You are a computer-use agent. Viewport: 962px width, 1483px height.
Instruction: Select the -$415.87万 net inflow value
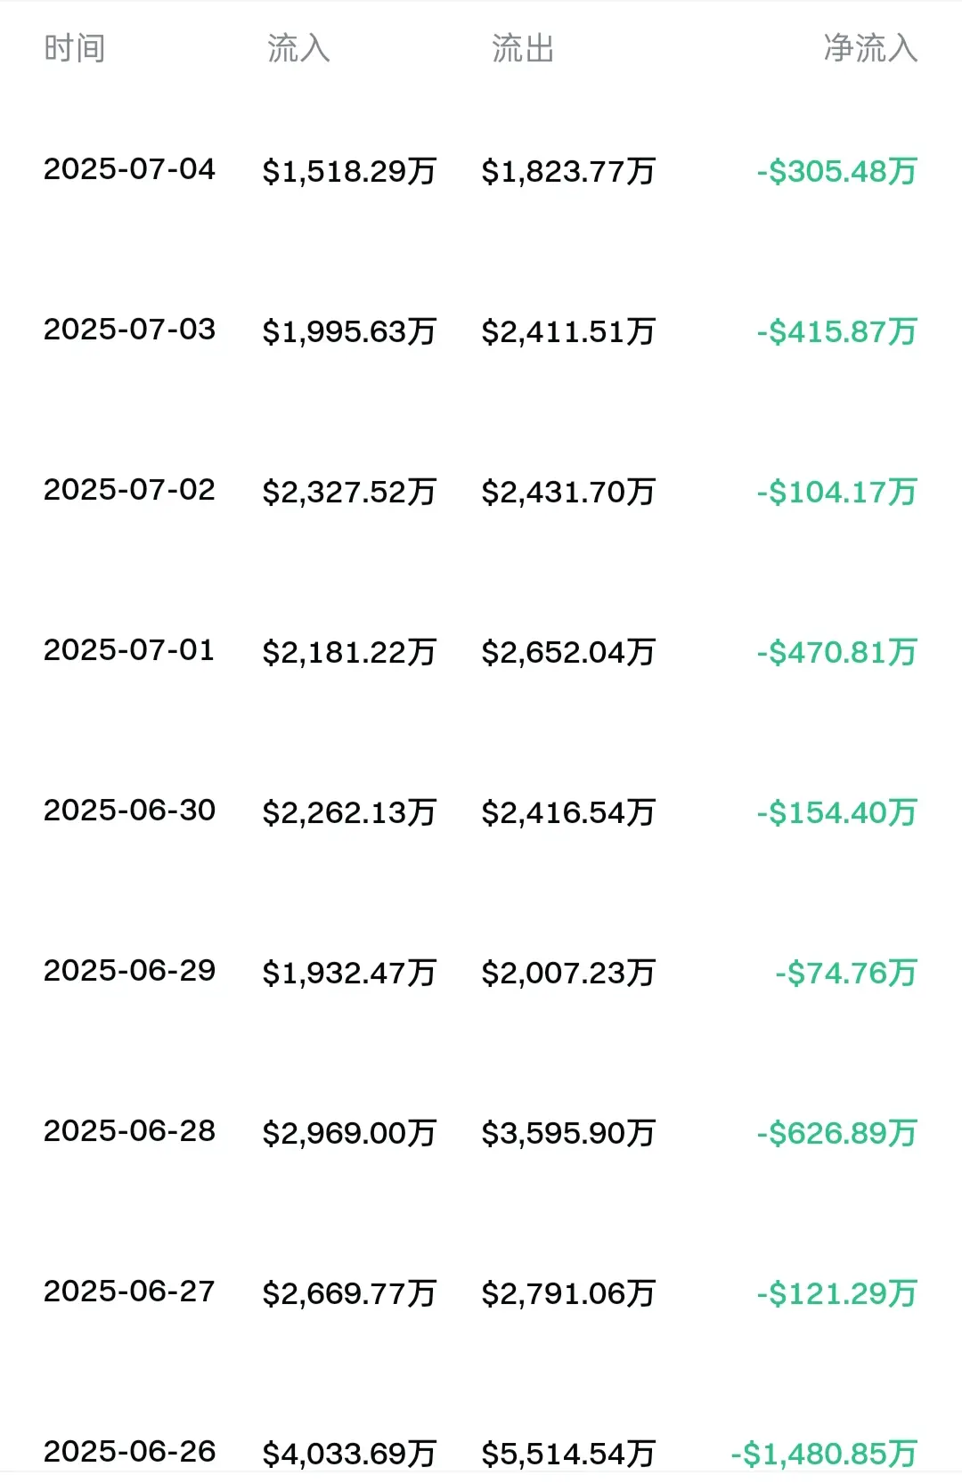pyautogui.click(x=837, y=331)
